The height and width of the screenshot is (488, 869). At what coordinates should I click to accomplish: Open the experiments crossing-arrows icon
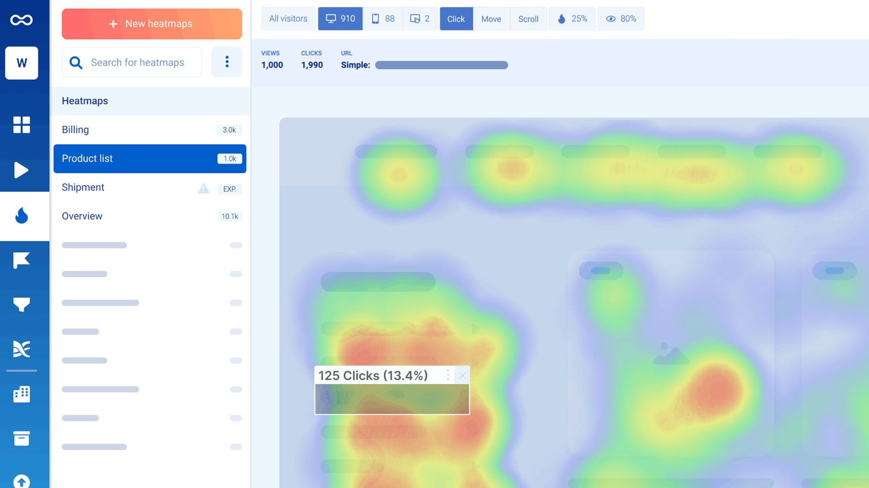pyautogui.click(x=22, y=349)
